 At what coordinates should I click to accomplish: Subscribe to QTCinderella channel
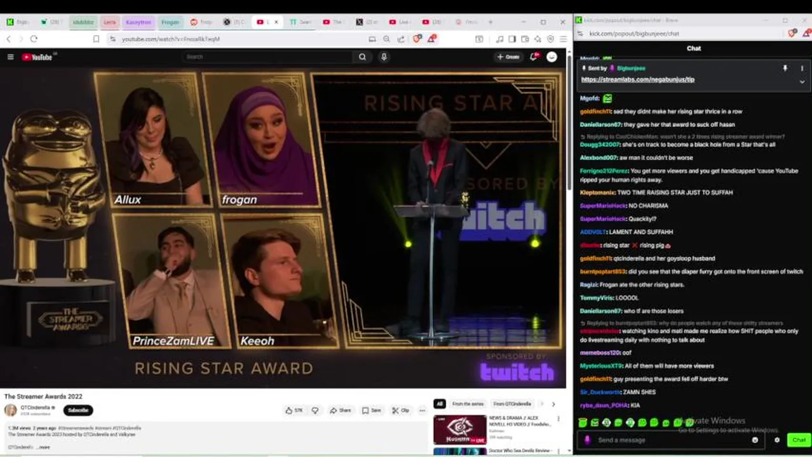[x=78, y=410]
